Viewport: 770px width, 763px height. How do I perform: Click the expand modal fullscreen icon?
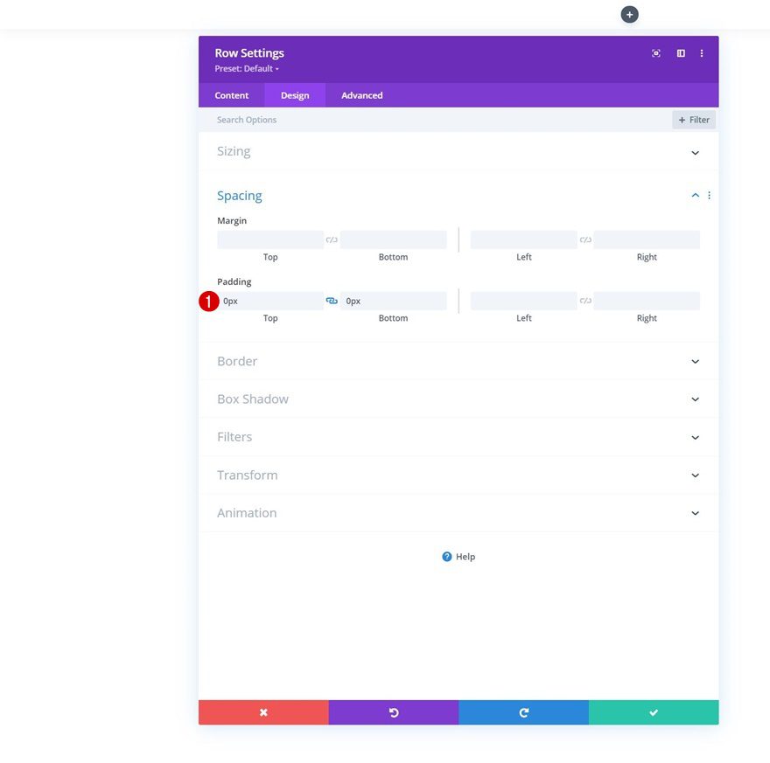(x=655, y=53)
